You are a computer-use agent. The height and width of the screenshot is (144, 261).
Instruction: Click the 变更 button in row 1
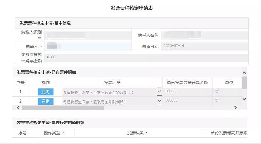coord(45,92)
